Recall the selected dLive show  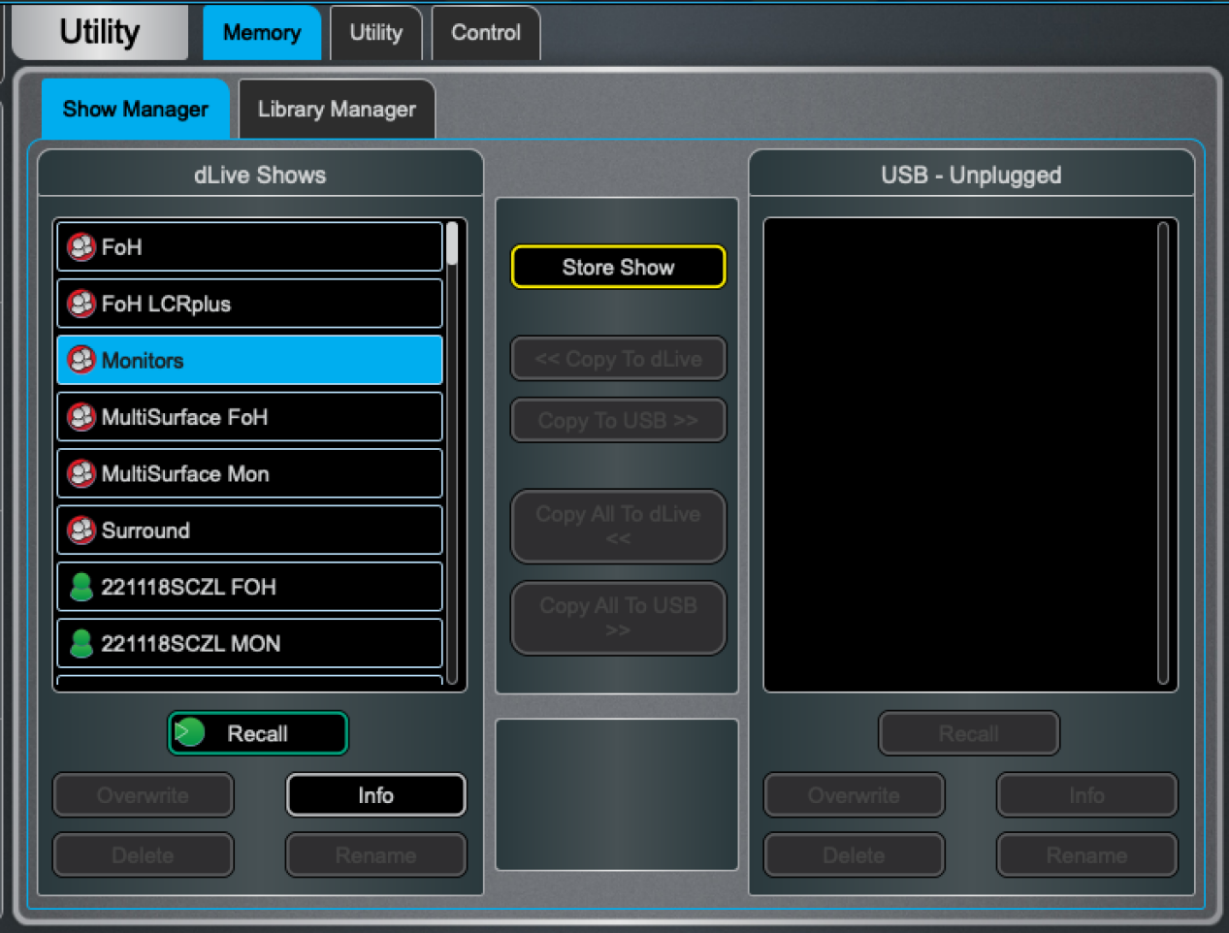(258, 733)
